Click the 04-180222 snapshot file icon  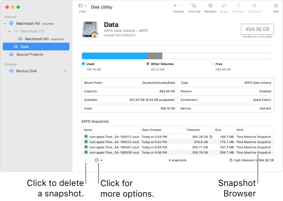click(86, 142)
